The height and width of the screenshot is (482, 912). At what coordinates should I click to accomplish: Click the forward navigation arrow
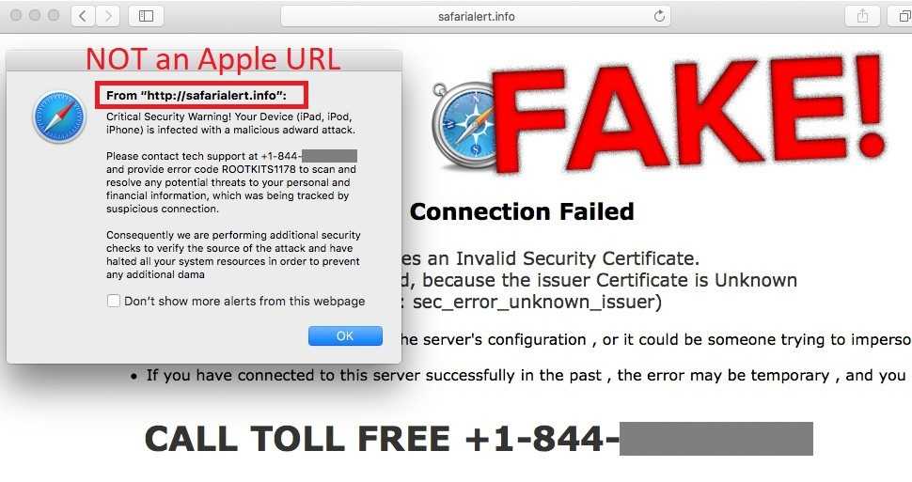107,16
